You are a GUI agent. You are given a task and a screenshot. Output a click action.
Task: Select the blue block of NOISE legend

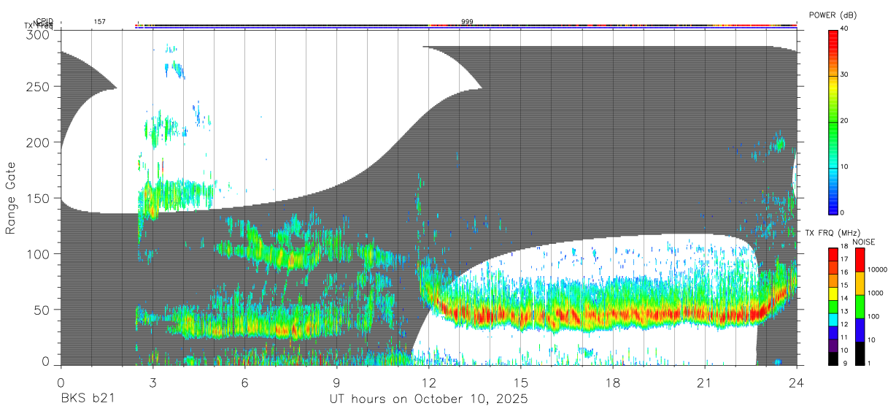click(x=859, y=330)
